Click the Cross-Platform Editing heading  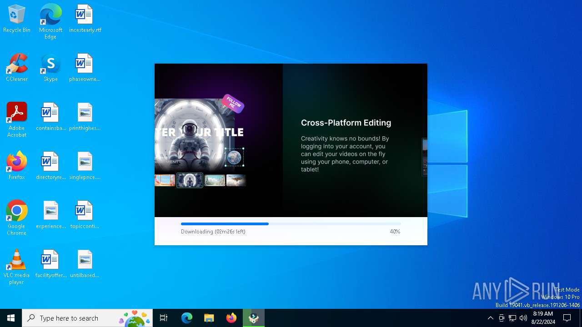[346, 123]
